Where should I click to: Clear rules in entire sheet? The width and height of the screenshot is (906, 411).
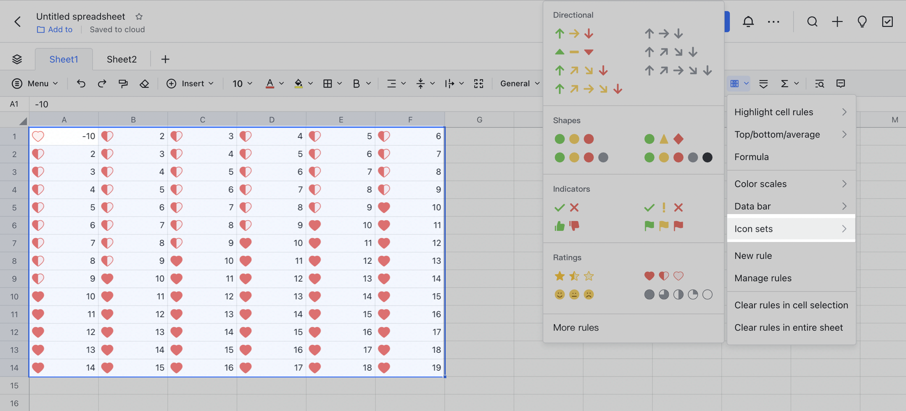click(x=789, y=327)
